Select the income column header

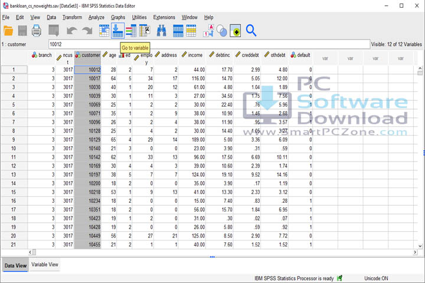[192, 58]
